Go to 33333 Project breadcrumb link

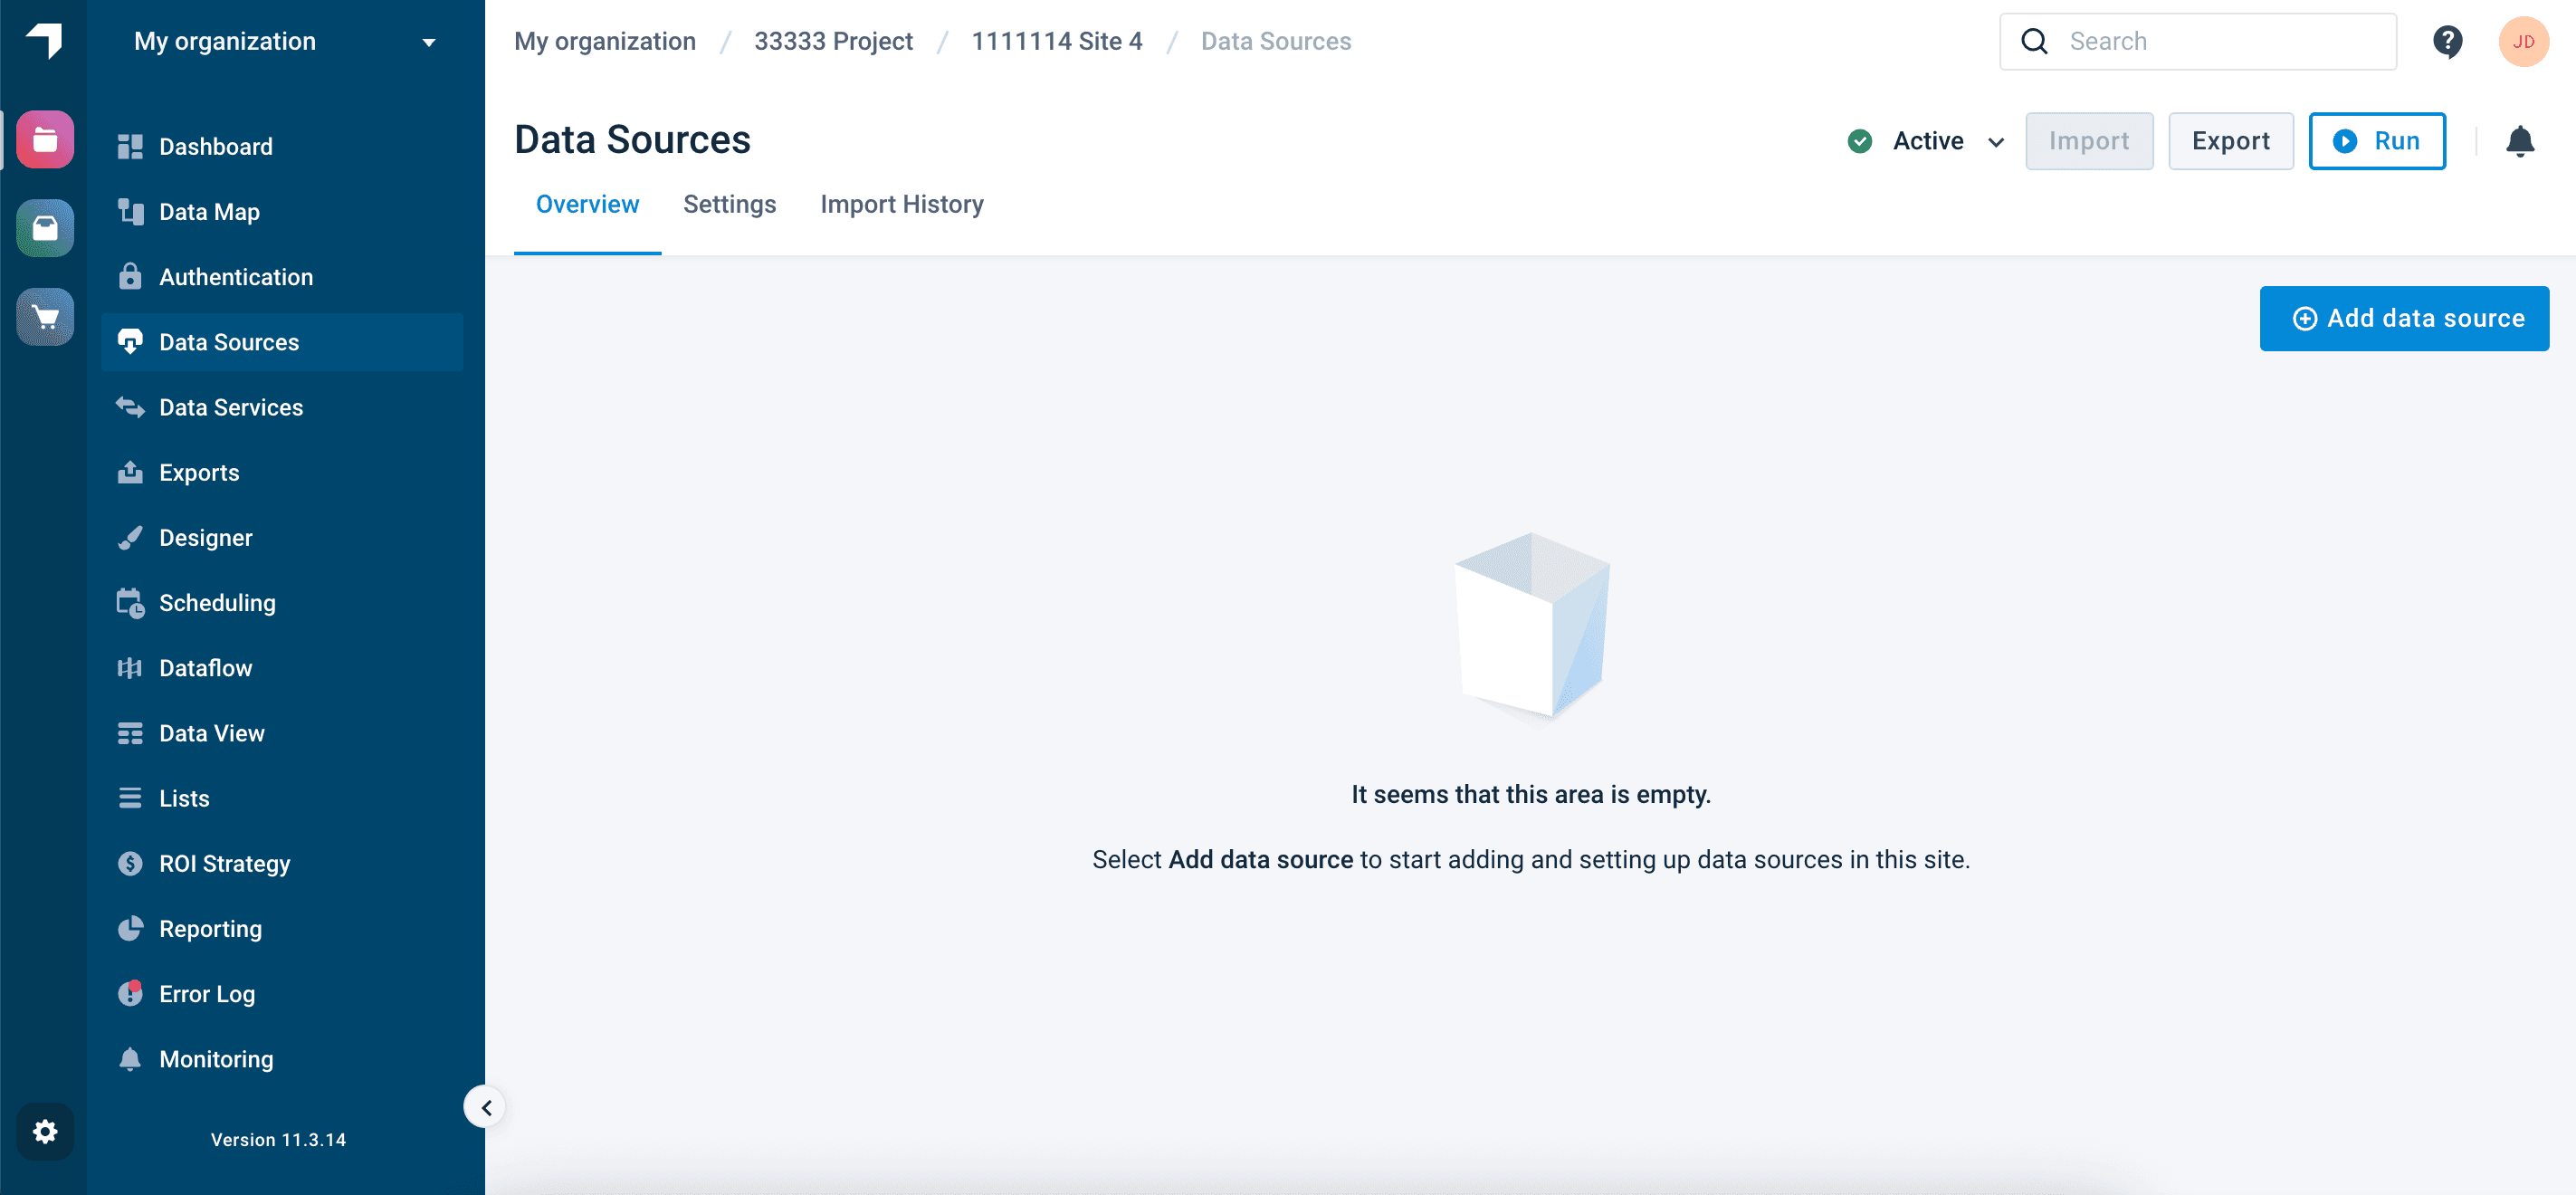[x=832, y=41]
